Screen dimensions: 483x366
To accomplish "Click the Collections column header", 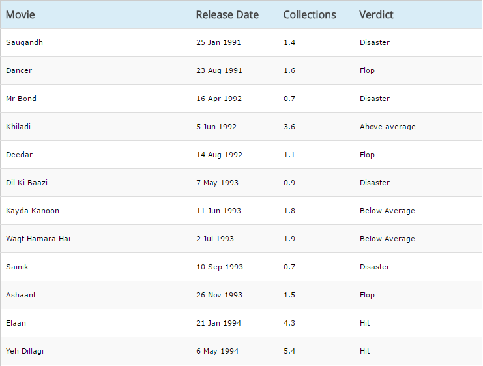I will pyautogui.click(x=310, y=14).
